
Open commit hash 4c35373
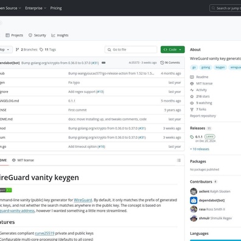(x=134, y=63)
